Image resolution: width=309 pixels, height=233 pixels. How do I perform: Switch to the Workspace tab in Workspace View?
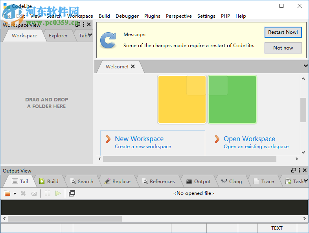[x=24, y=36]
